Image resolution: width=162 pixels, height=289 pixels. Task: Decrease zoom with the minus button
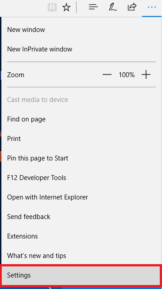click(x=107, y=74)
